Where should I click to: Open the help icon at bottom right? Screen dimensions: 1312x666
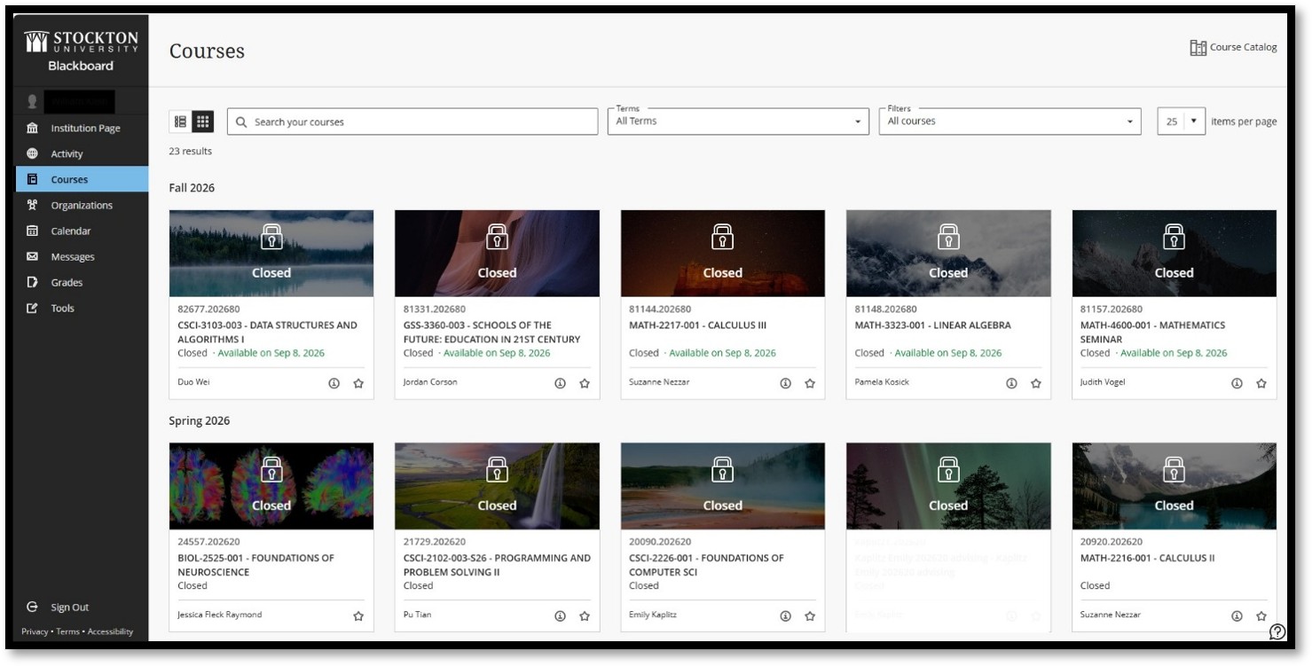coord(1277,632)
